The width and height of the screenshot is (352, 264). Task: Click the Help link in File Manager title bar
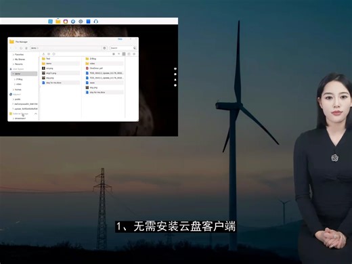tap(120, 39)
